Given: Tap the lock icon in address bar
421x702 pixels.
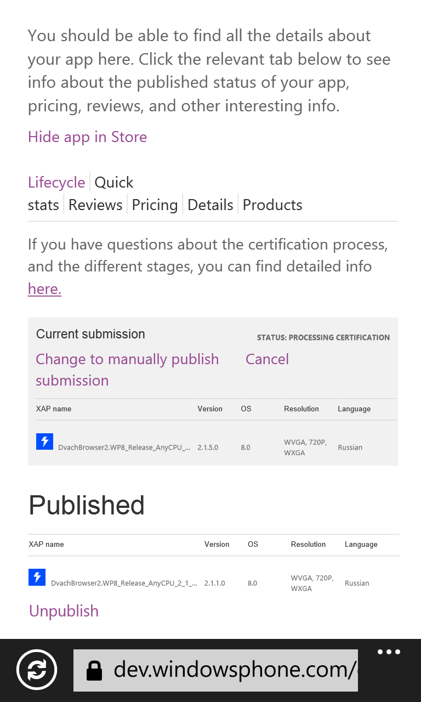Looking at the screenshot, I should [x=94, y=670].
